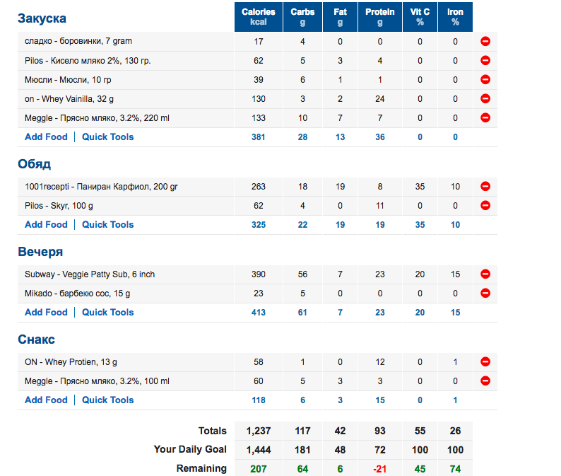Remove the сладко - боровинки entry
561x476 pixels.
pos(485,42)
